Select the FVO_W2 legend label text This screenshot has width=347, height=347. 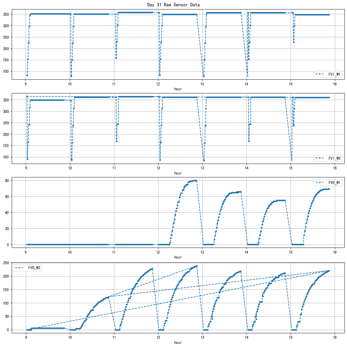pyautogui.click(x=34, y=268)
